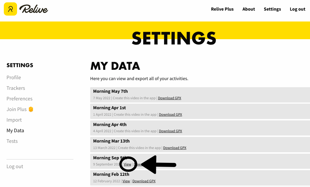The width and height of the screenshot is (310, 187).
Task: Open the Tests sidebar item
Action: tap(12, 141)
